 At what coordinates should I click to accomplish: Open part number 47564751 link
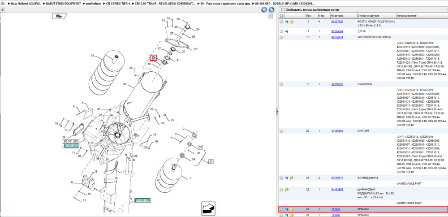point(337,38)
